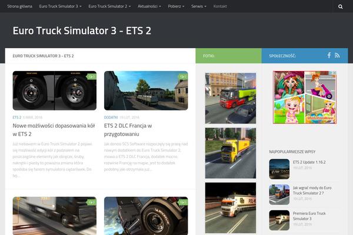
Task: Click excerpt text of Francja DLC post
Action: [x=146, y=156]
